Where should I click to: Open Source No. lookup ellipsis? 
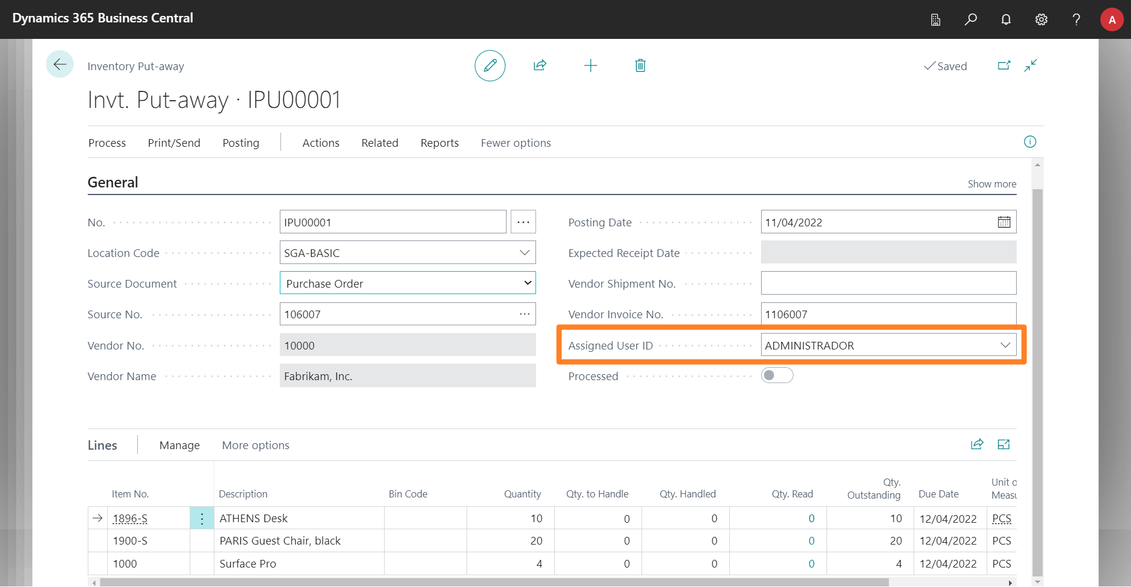pos(524,314)
